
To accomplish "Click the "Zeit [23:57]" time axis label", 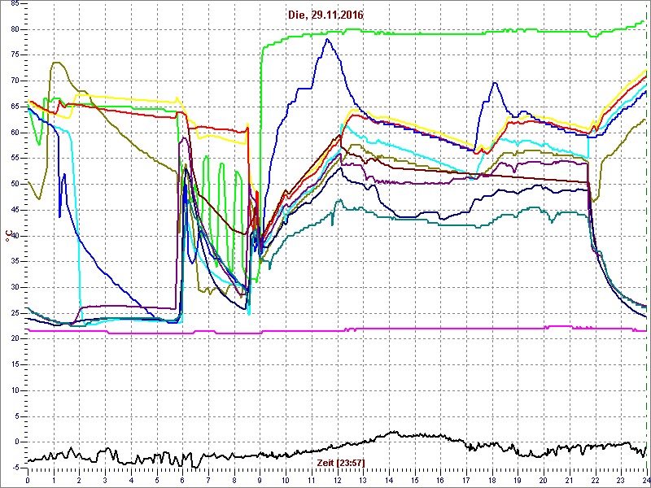I will coord(341,462).
